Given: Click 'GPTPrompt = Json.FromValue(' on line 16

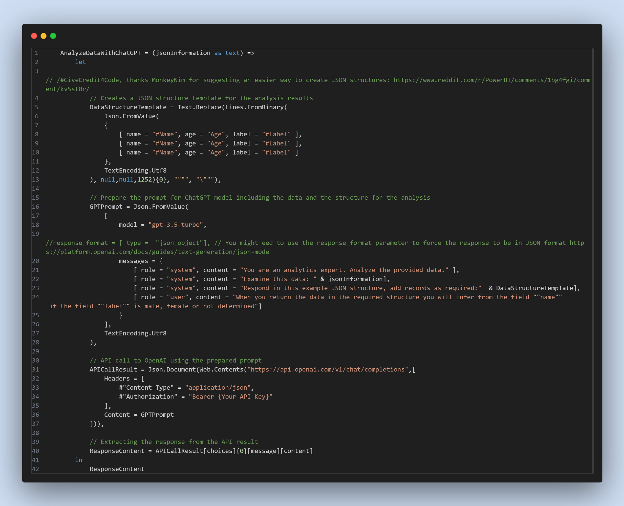Looking at the screenshot, I should 139,206.
